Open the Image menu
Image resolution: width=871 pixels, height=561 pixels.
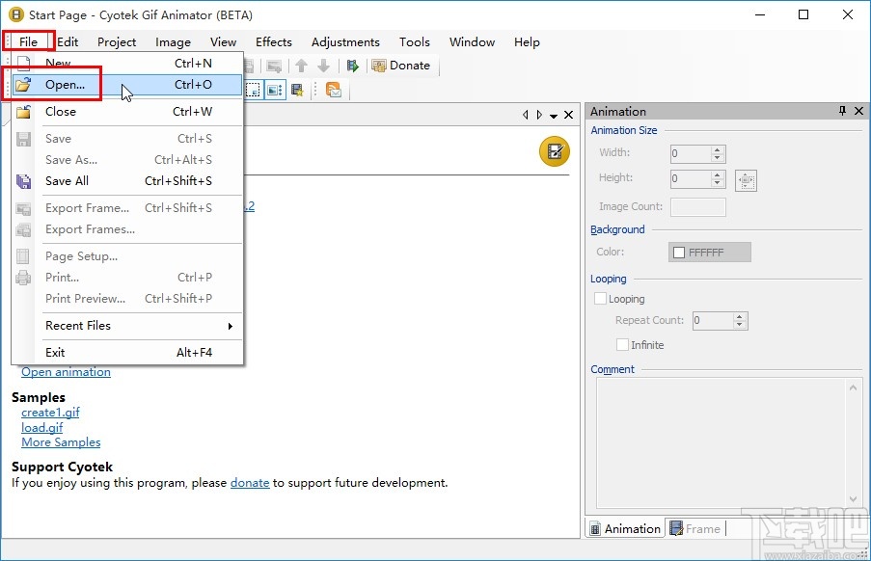(x=173, y=42)
